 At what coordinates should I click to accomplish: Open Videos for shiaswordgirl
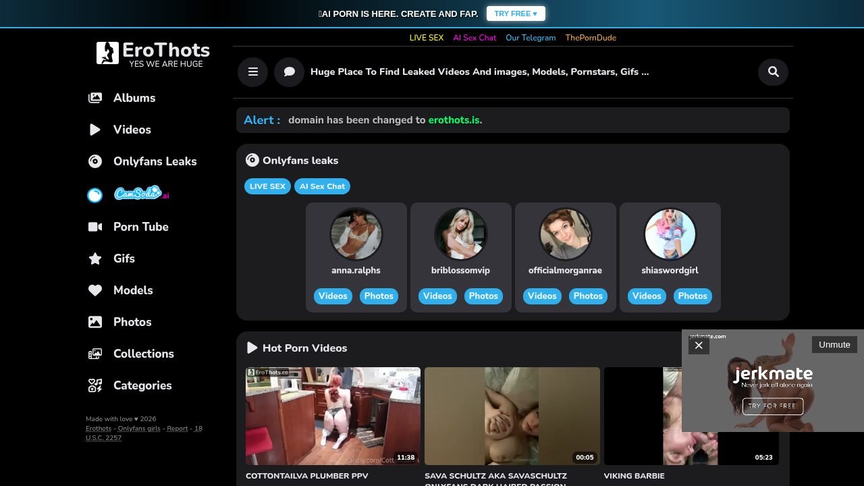[647, 296]
